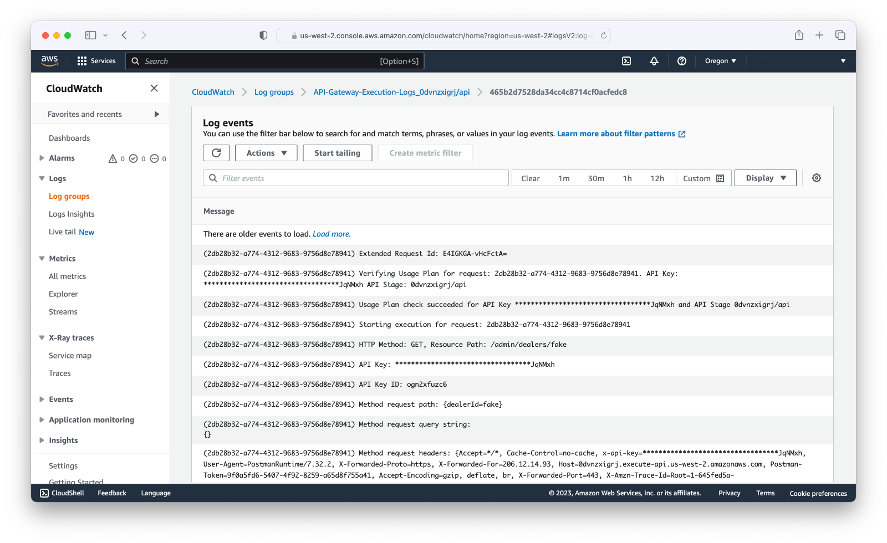
Task: Open a new Safari tab
Action: 819,35
